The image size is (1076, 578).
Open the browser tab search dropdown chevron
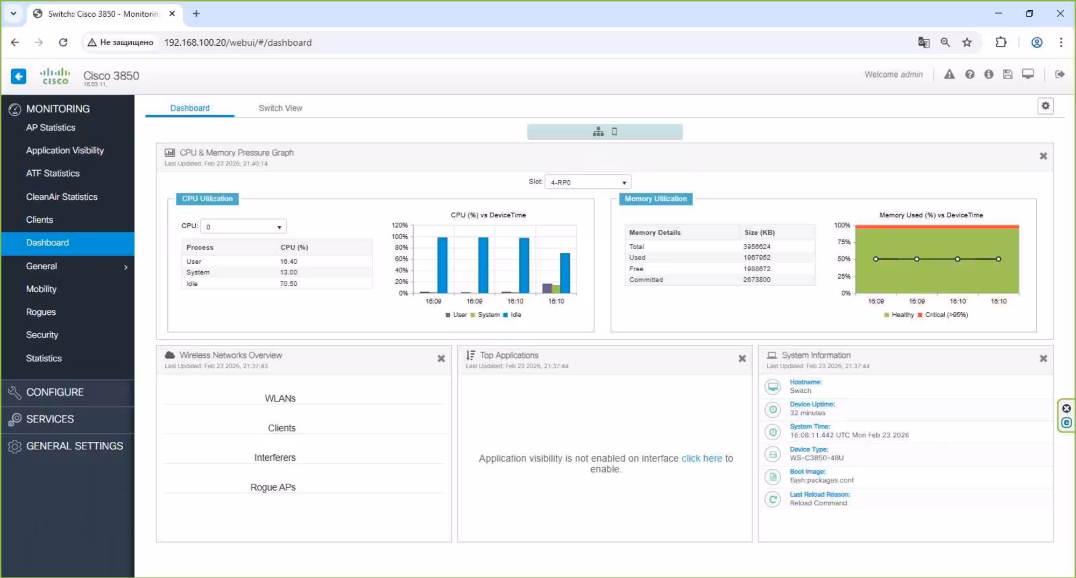[x=13, y=14]
